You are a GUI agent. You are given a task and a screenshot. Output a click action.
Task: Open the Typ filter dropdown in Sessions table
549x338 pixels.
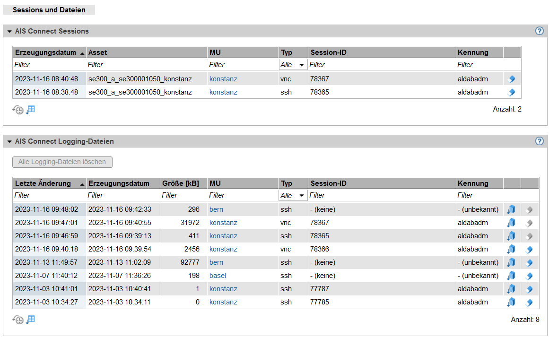292,65
